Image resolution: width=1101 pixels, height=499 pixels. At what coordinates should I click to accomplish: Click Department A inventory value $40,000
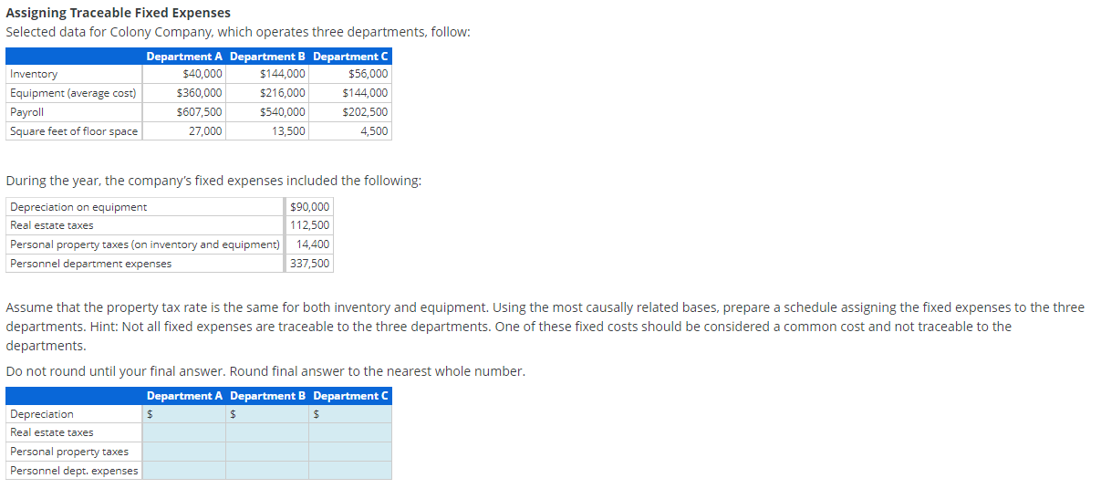203,74
